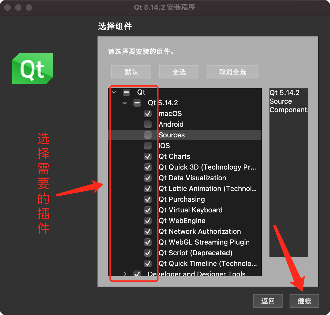Click 全选 to select all components

pyautogui.click(x=179, y=72)
